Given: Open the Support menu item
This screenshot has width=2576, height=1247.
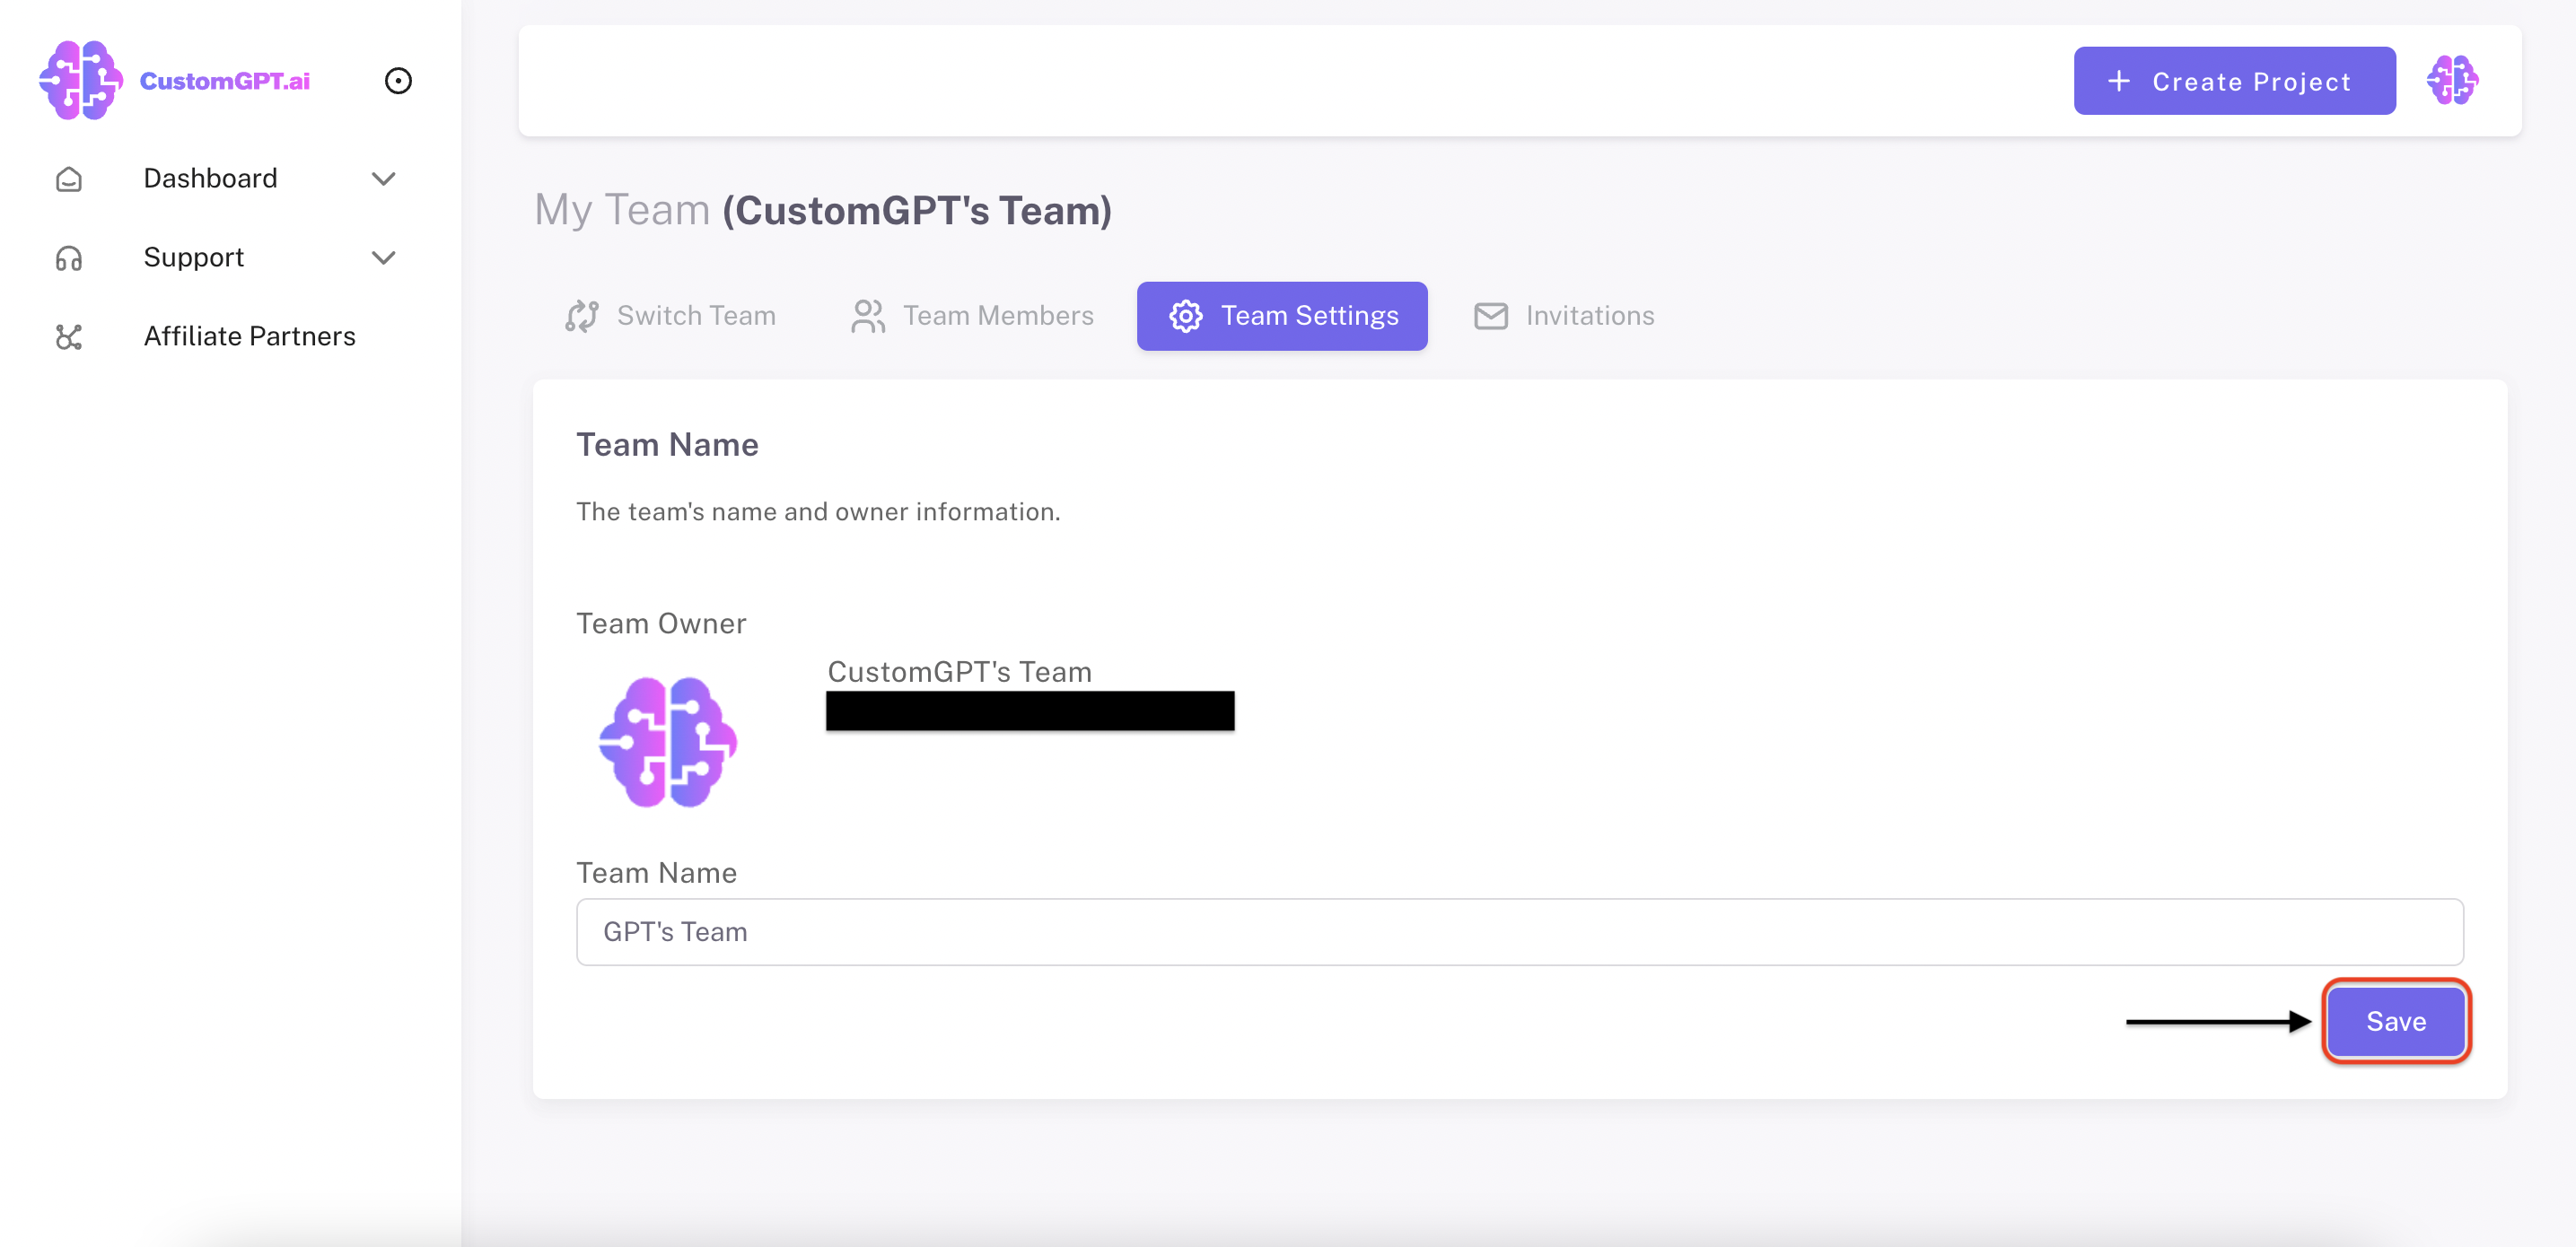Looking at the screenshot, I should (194, 257).
